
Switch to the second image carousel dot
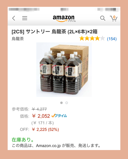point(67,103)
